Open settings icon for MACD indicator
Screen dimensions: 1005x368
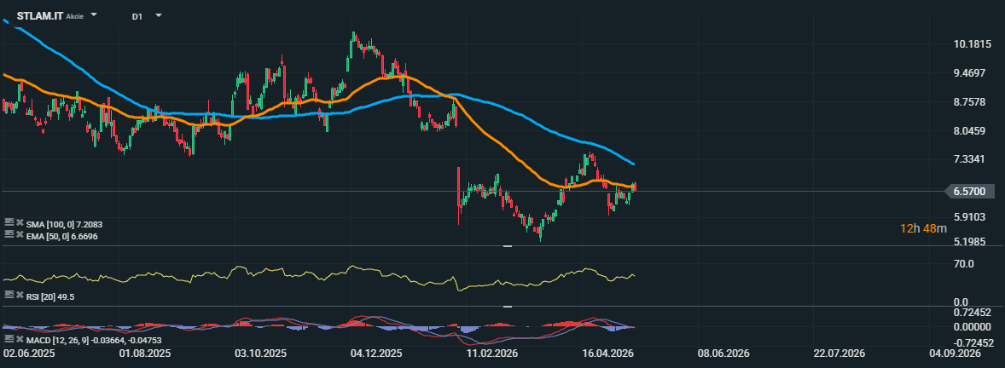click(x=9, y=338)
